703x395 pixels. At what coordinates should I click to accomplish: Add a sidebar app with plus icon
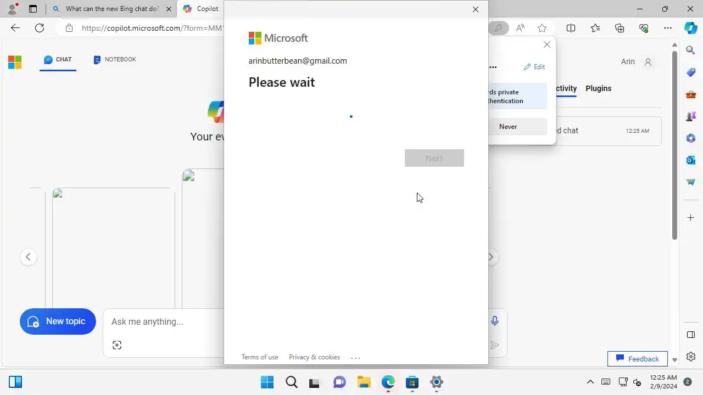691,218
